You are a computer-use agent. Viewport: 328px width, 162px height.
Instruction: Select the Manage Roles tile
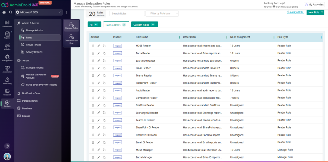(71, 26)
